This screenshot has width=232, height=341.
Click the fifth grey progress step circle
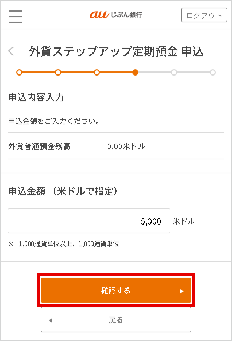pyautogui.click(x=174, y=72)
